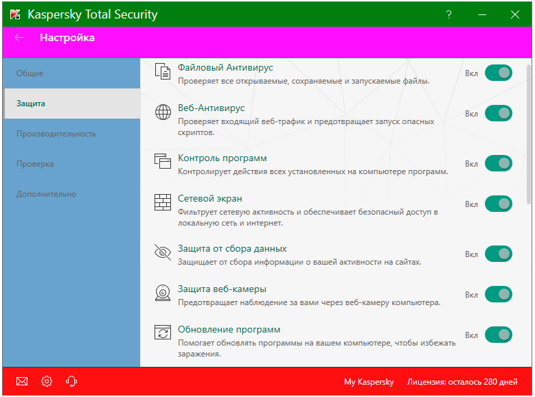Go to the Дополнительно section
Screen dimensions: 535x397
point(46,194)
